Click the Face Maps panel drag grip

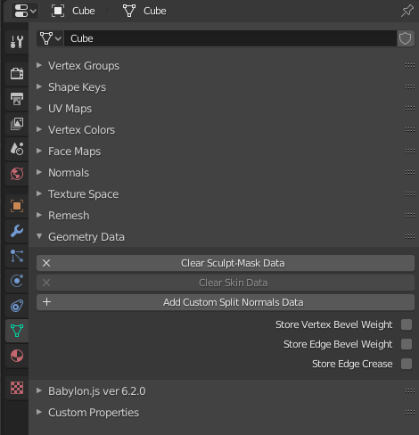click(410, 152)
